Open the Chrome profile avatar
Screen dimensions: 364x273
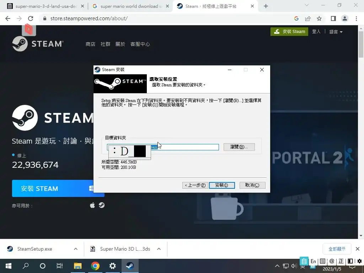point(345,18)
